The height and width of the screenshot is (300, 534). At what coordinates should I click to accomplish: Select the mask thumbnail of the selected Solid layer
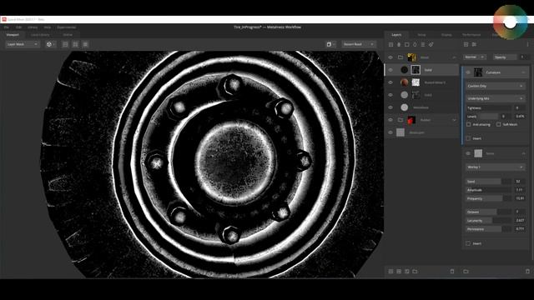[x=416, y=70]
